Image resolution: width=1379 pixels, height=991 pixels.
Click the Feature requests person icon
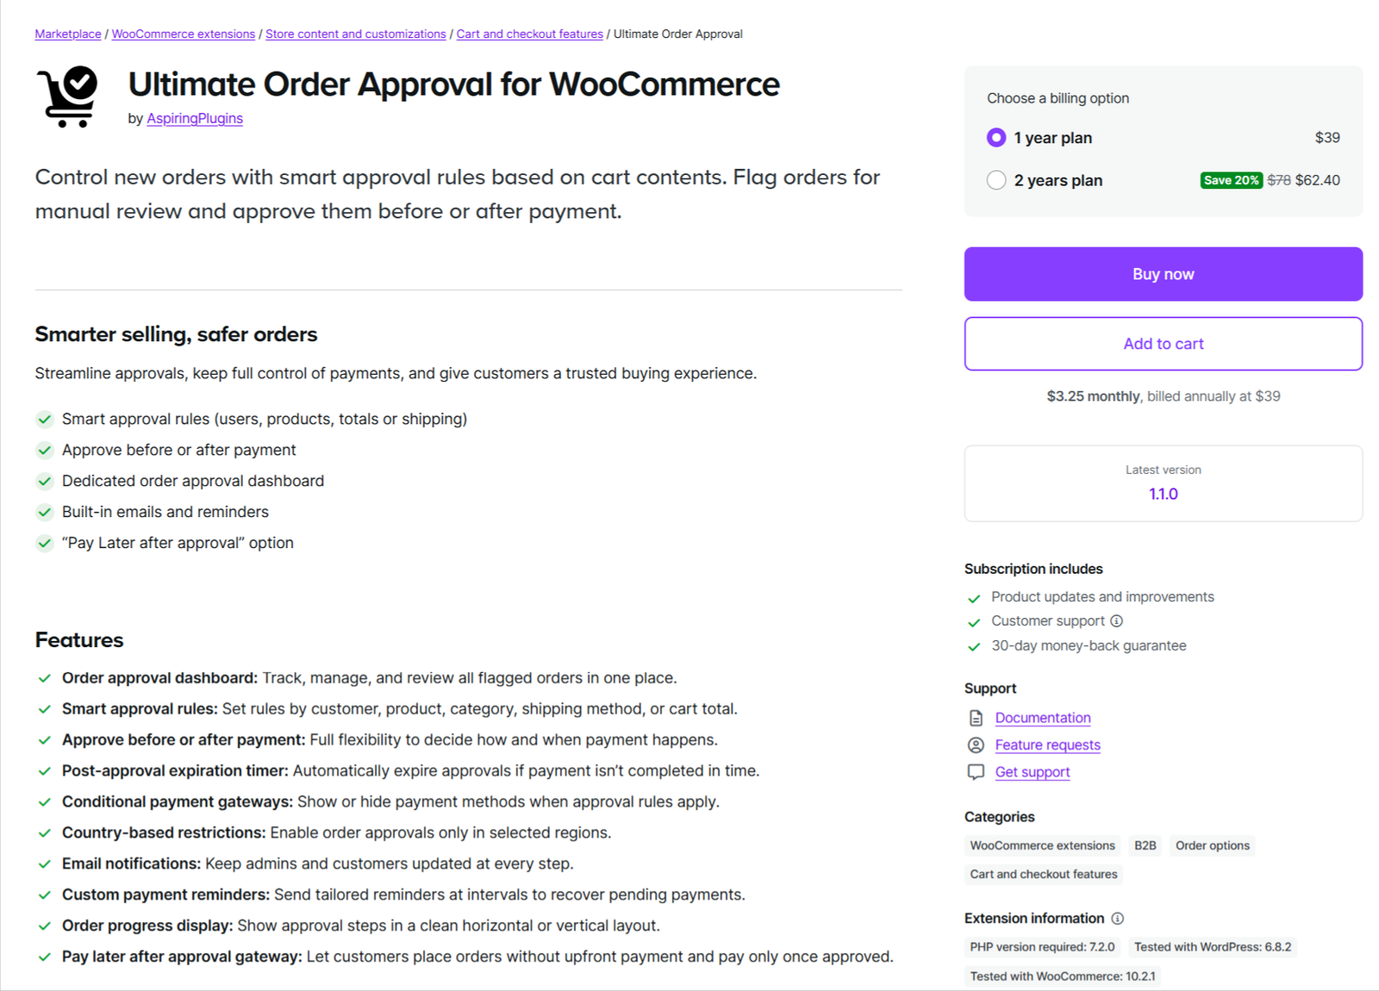pos(976,745)
